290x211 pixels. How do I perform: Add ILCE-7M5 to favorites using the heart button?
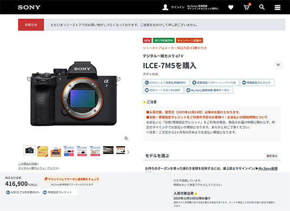point(278,65)
